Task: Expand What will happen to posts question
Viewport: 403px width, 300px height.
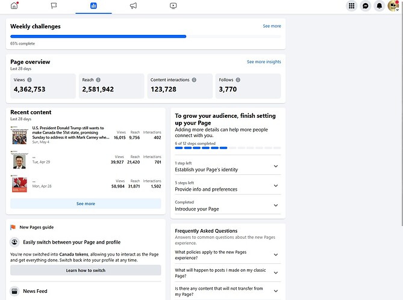Action: click(228, 273)
